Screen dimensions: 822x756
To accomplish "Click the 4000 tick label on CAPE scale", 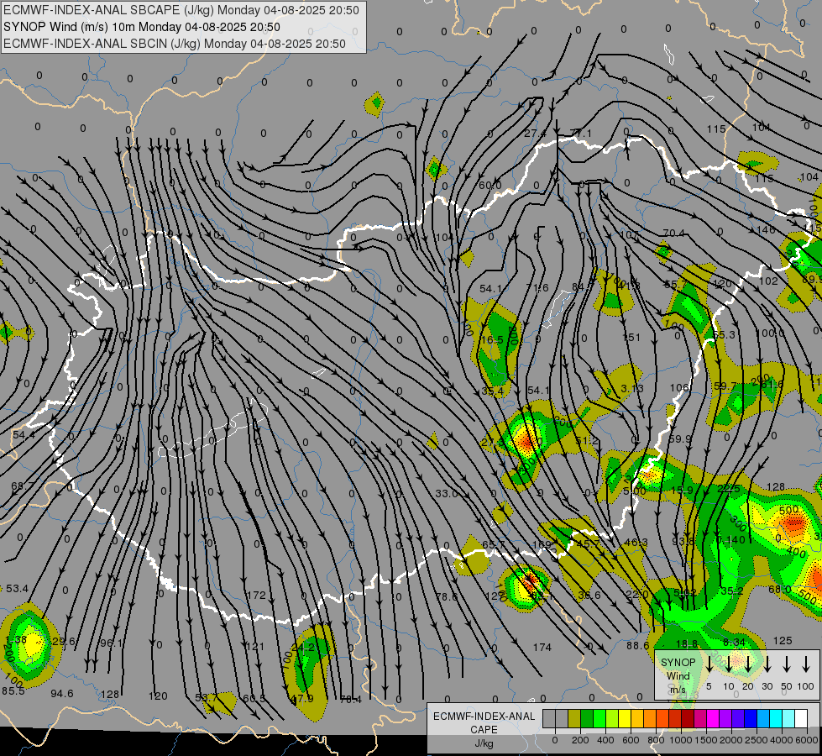I will [x=782, y=740].
